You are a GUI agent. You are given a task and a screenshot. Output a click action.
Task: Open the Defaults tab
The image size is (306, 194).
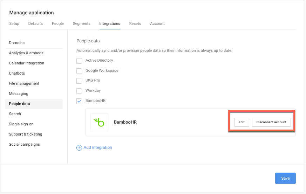coord(35,23)
